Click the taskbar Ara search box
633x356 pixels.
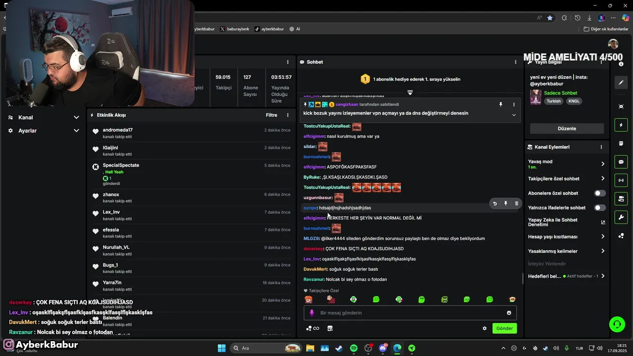click(x=266, y=348)
